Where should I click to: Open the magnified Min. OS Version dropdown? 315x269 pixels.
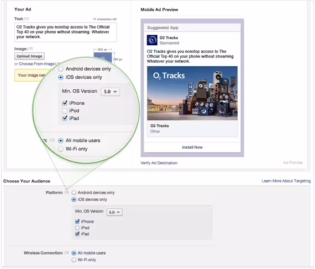click(111, 92)
